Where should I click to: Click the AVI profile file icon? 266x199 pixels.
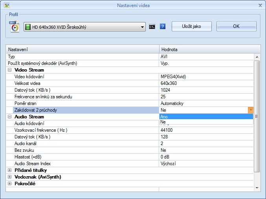15,26
